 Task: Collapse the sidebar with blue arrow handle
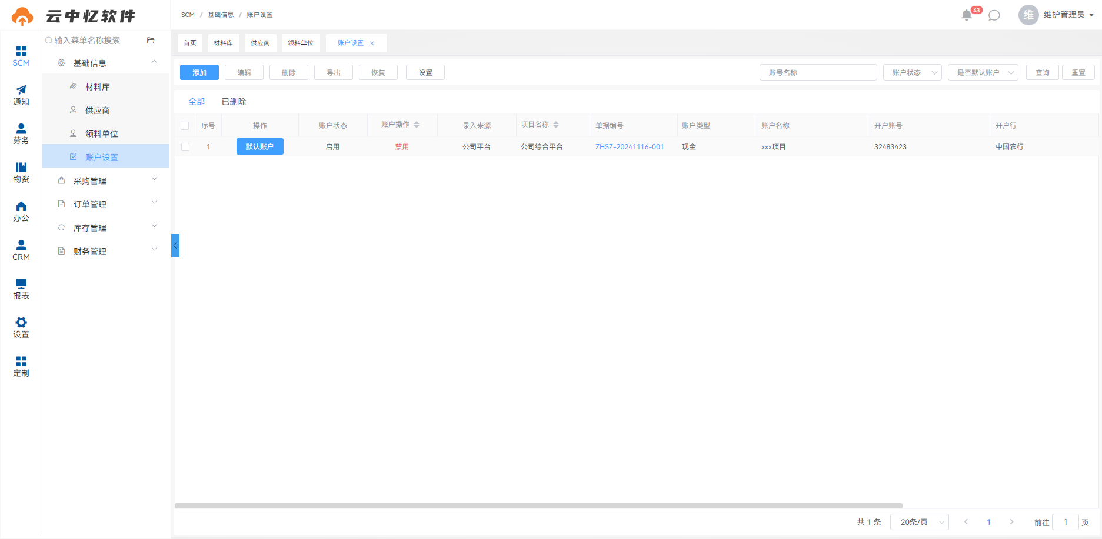tap(175, 246)
